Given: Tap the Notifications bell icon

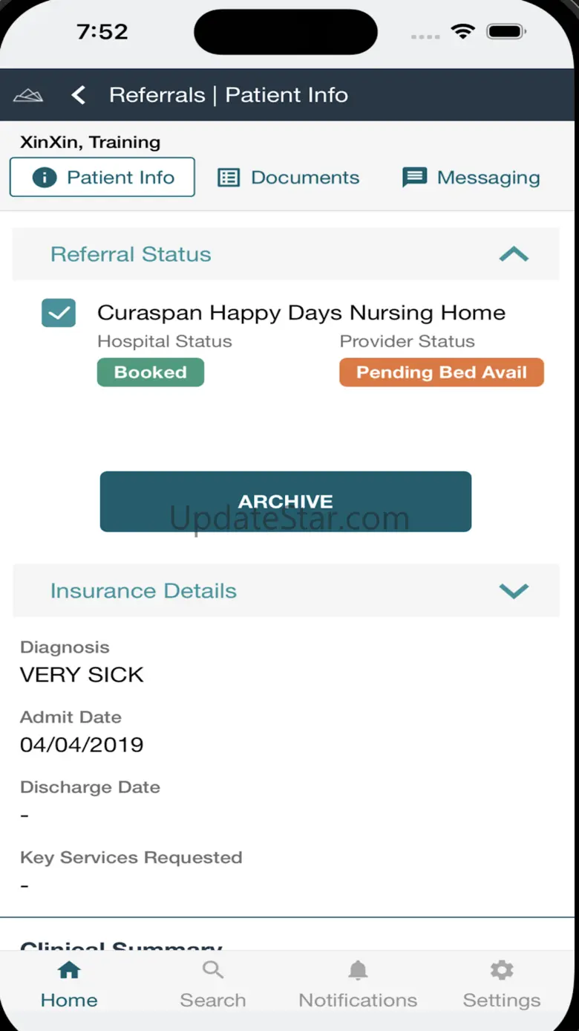Looking at the screenshot, I should click(358, 970).
